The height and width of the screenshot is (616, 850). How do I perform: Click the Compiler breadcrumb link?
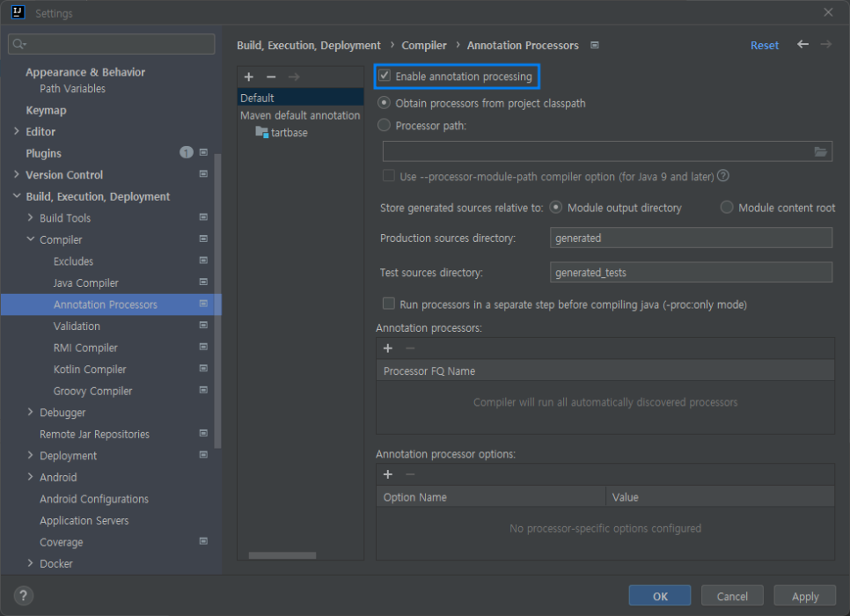[x=424, y=46]
